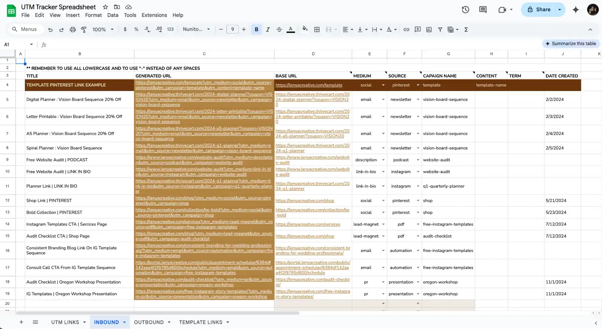Toggle Strikethrough formatting

point(279,29)
